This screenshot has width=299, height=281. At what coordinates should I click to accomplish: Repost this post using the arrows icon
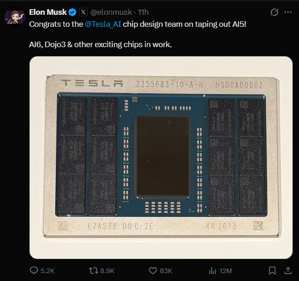[x=92, y=270]
